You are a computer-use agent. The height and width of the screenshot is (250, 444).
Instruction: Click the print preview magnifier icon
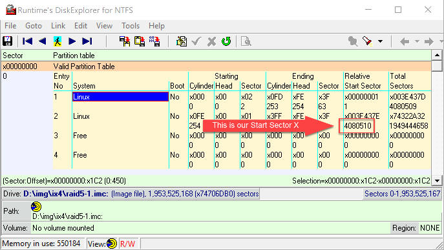click(x=246, y=41)
